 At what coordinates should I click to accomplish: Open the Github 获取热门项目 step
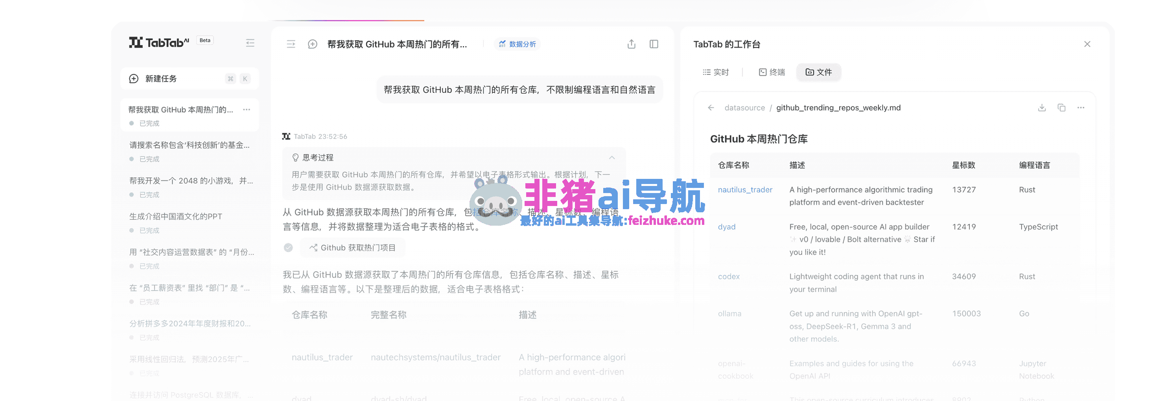(x=353, y=248)
